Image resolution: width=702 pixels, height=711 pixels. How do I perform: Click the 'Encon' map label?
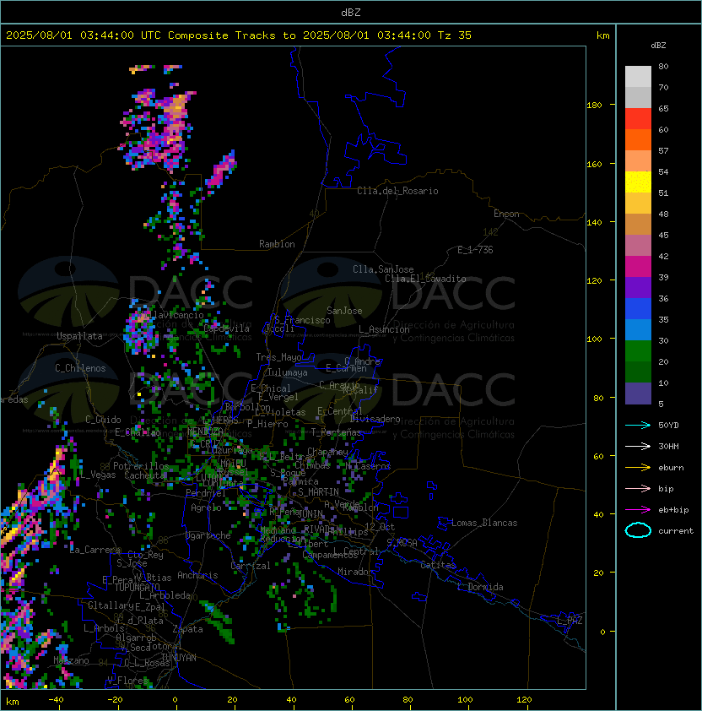[x=506, y=214]
